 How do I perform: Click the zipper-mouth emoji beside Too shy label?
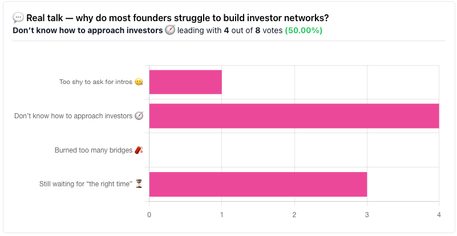point(139,82)
